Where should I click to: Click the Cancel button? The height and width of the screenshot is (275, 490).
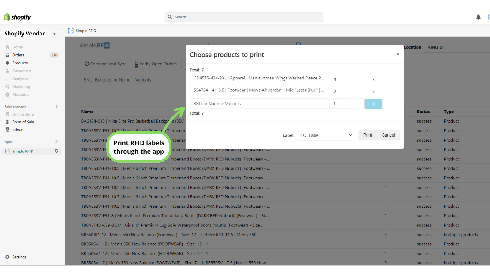coord(388,135)
